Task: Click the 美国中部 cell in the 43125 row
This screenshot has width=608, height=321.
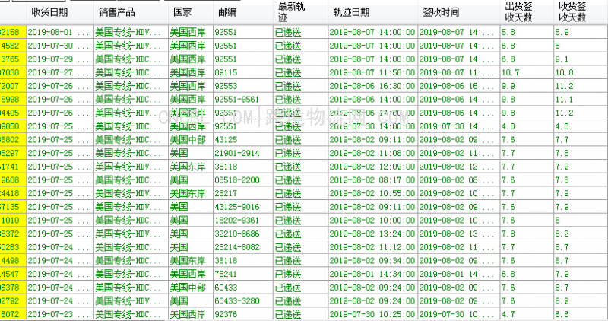Action: (191, 140)
